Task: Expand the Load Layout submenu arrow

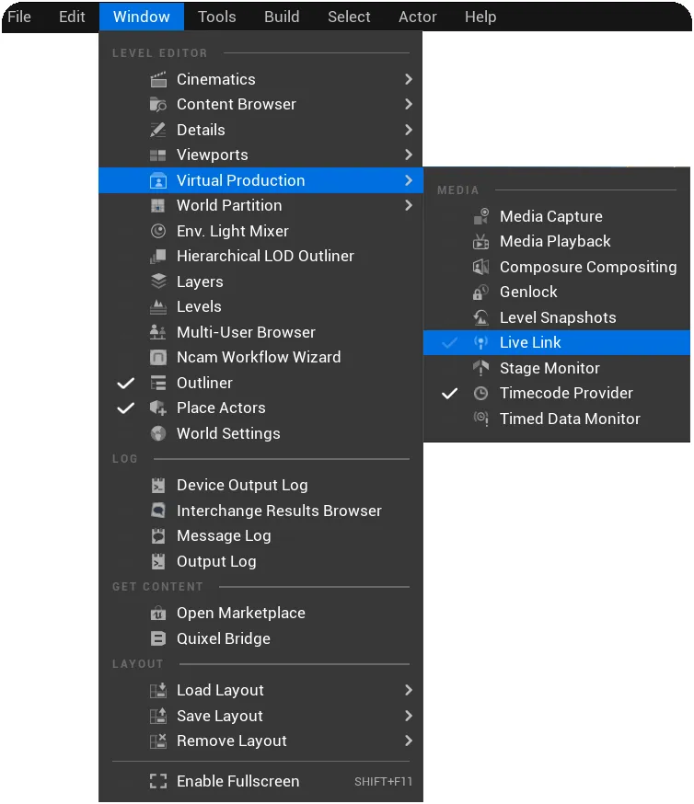Action: click(409, 691)
